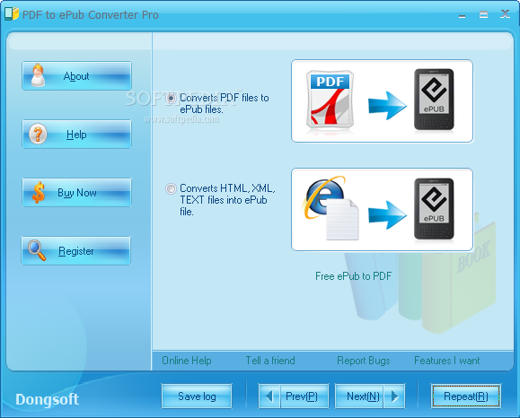The width and height of the screenshot is (520, 418).
Task: Click the HTML to ePub illustration panel
Action: [x=382, y=210]
